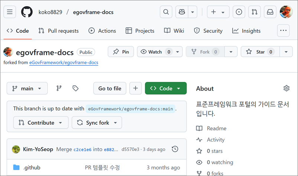The height and width of the screenshot is (176, 298).
Task: Open Kim-YoSeop author name link
Action: pyautogui.click(x=38, y=149)
